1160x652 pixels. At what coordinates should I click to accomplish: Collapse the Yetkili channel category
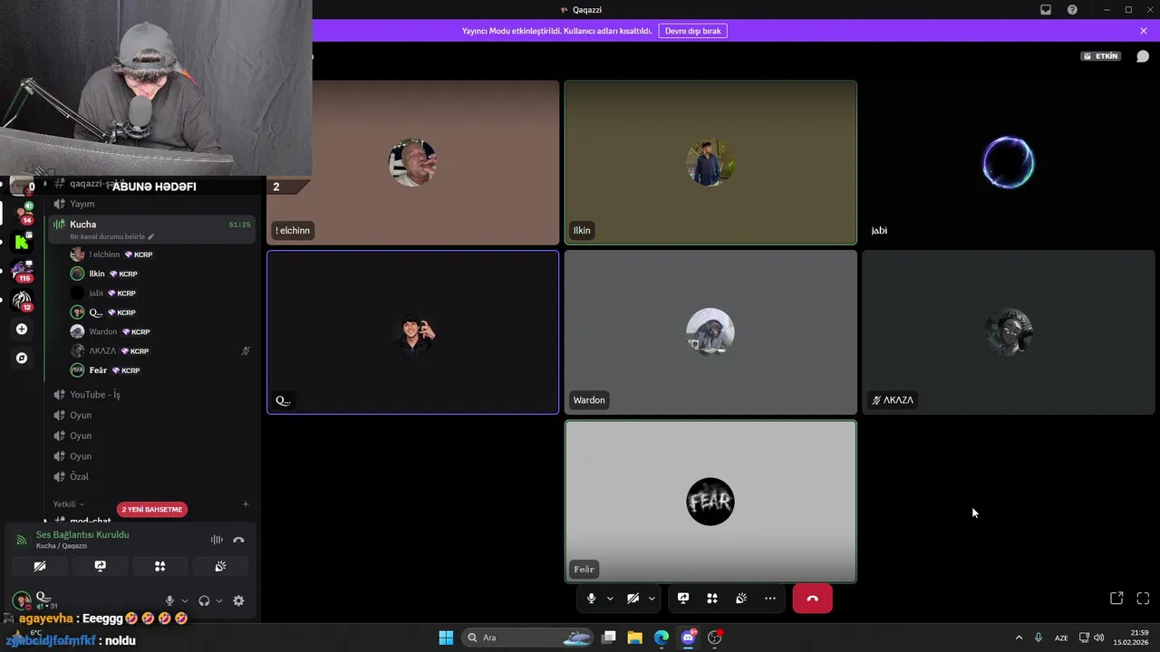[x=68, y=503]
